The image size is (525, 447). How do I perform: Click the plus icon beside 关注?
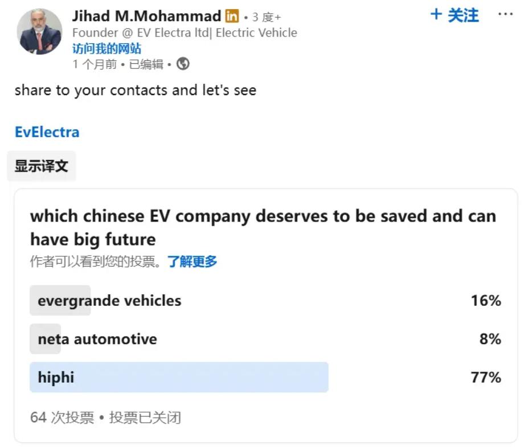click(436, 14)
